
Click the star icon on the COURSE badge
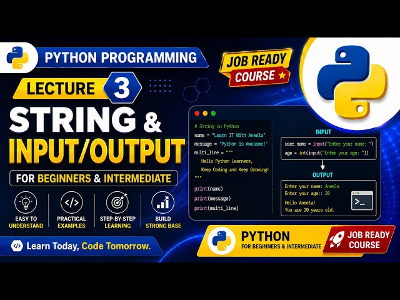(x=282, y=75)
